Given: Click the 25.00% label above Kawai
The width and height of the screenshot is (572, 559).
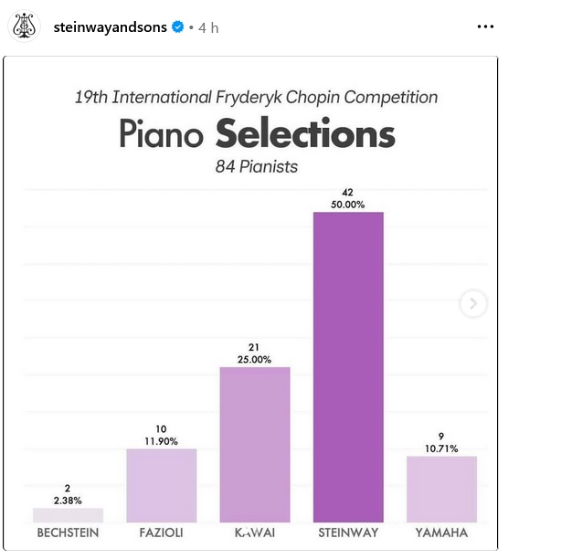Looking at the screenshot, I should (255, 360).
